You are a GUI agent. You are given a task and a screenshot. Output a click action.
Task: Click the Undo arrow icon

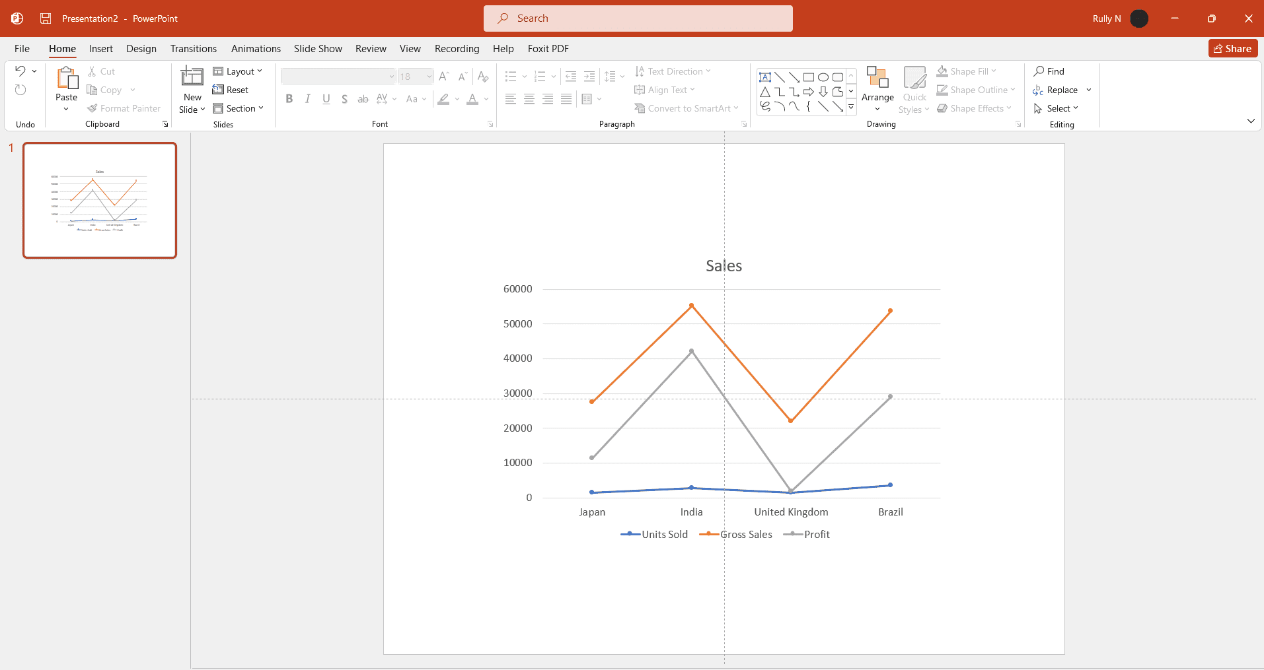pyautogui.click(x=20, y=71)
